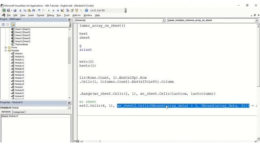260x146 pixels.
Task: Open the (General) object dropdown
Action: coord(163,20)
